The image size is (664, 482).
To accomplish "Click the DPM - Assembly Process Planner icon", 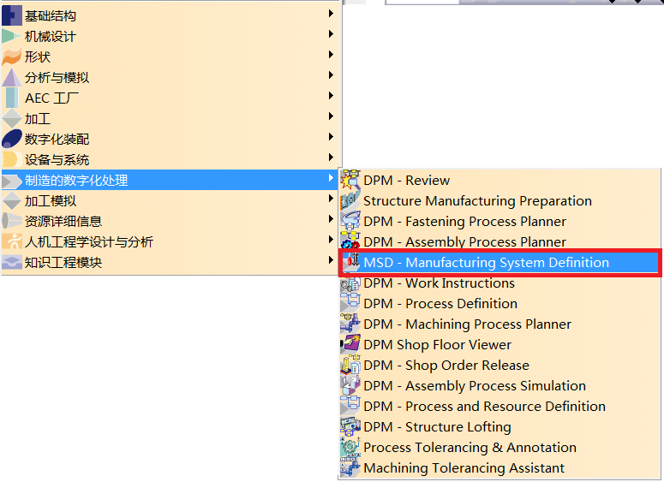I will coord(350,241).
